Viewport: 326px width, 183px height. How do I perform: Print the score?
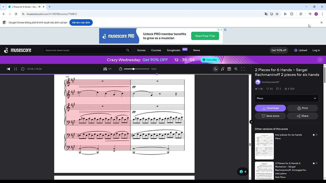pos(302,108)
